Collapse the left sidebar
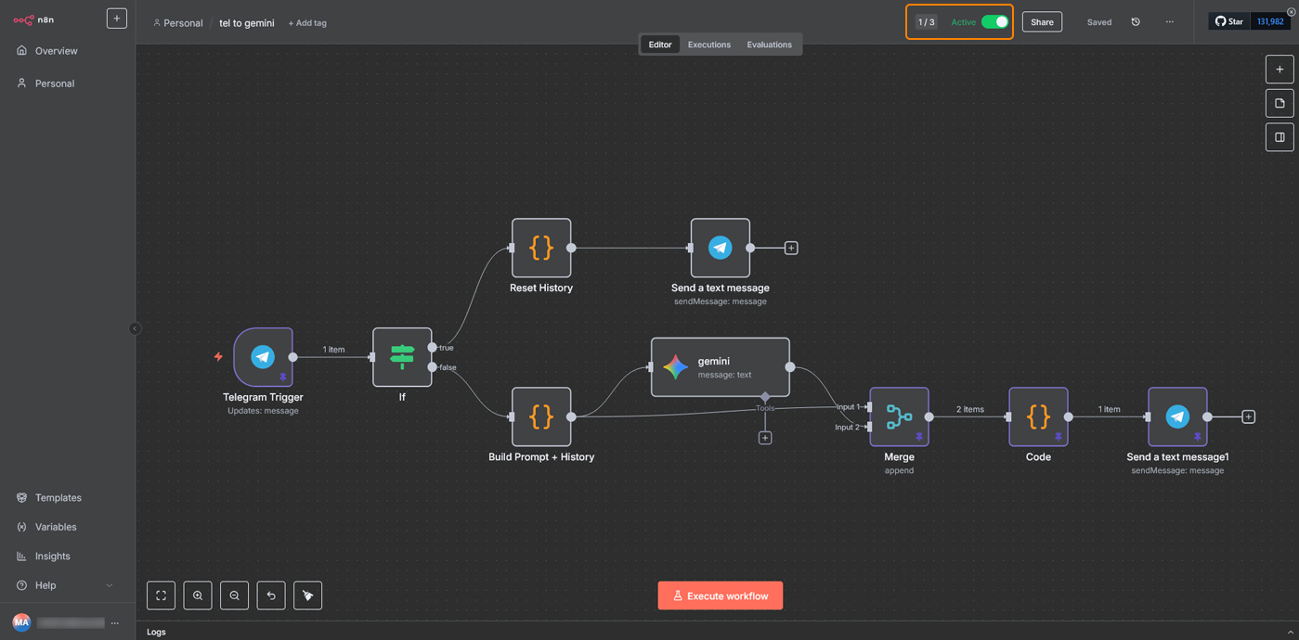The image size is (1299, 640). pyautogui.click(x=135, y=328)
